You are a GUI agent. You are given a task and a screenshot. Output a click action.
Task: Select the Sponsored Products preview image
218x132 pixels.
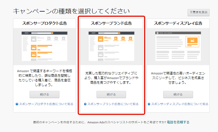[44, 46]
